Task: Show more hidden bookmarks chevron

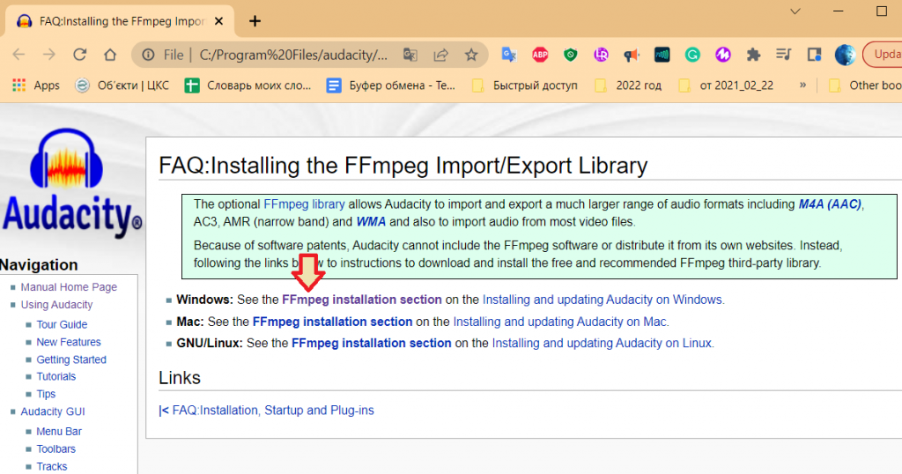Action: (x=802, y=85)
